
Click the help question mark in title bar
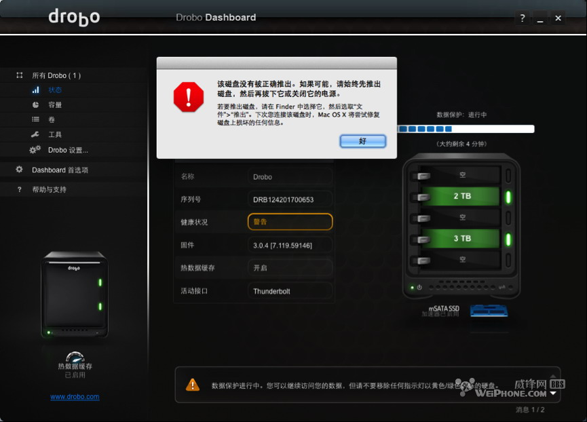pos(523,18)
